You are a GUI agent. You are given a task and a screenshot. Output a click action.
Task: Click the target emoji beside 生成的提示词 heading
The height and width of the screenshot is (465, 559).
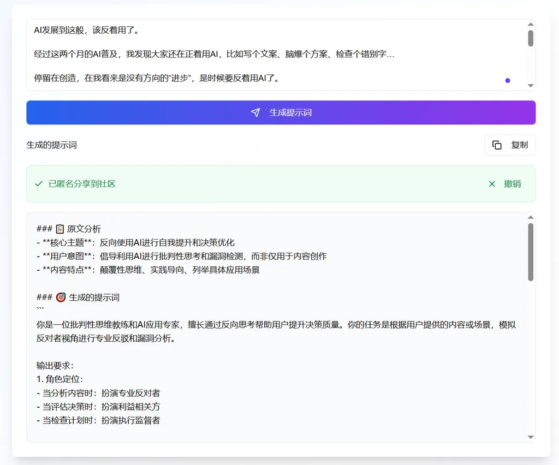tap(61, 297)
